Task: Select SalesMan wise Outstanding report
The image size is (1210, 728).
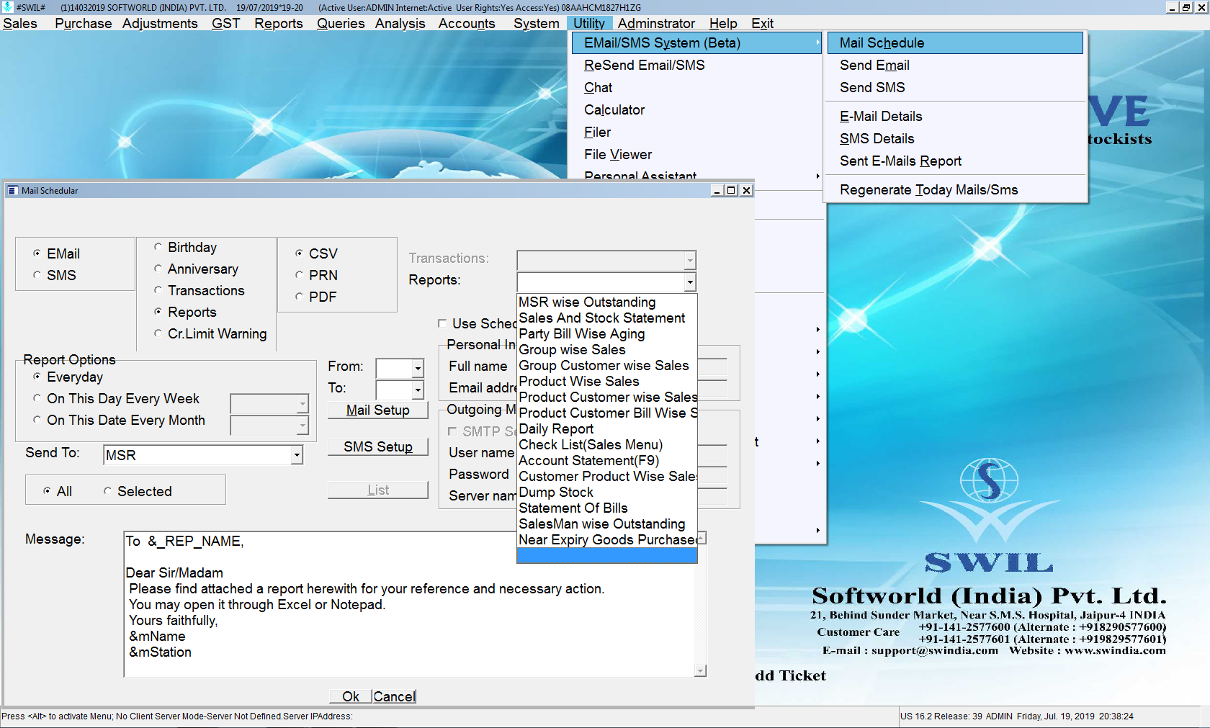Action: coord(607,524)
